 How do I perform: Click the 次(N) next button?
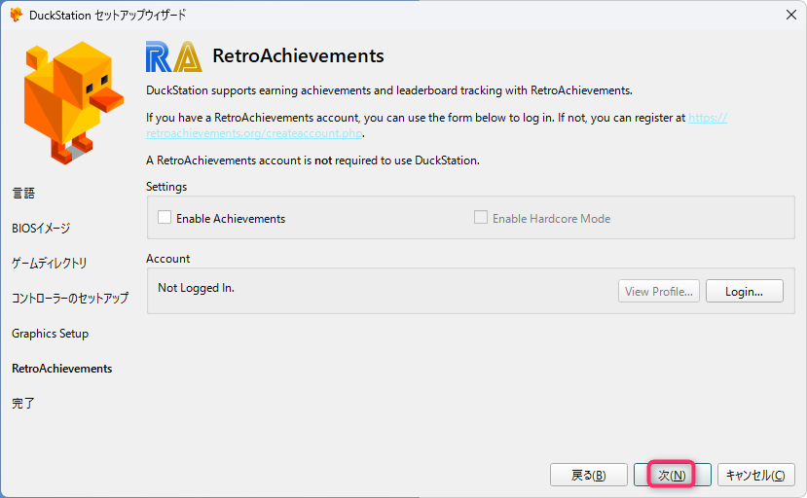(x=672, y=476)
